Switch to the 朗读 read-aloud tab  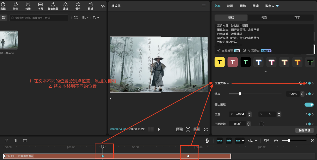[256, 6]
